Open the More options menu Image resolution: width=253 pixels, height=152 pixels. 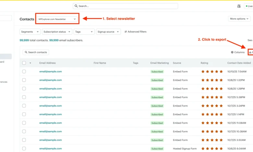pyautogui.click(x=239, y=19)
